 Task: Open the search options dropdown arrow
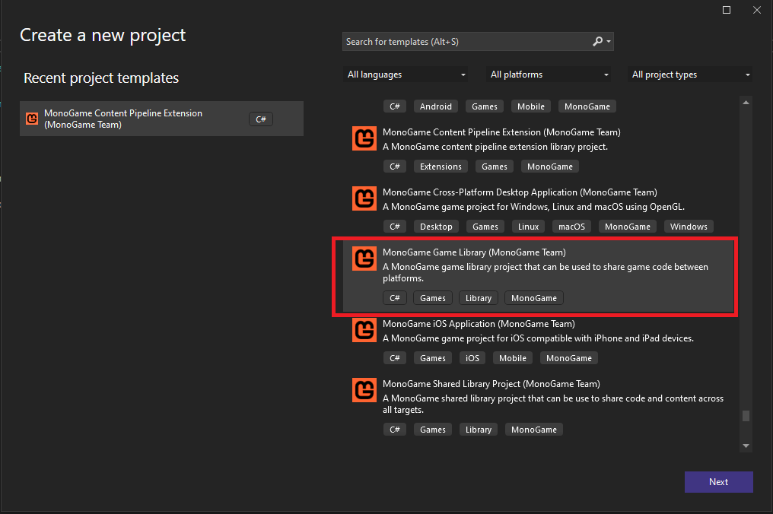(x=609, y=41)
